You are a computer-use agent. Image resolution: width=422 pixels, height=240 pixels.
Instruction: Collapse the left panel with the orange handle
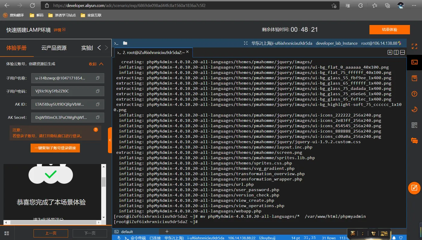(x=110, y=140)
